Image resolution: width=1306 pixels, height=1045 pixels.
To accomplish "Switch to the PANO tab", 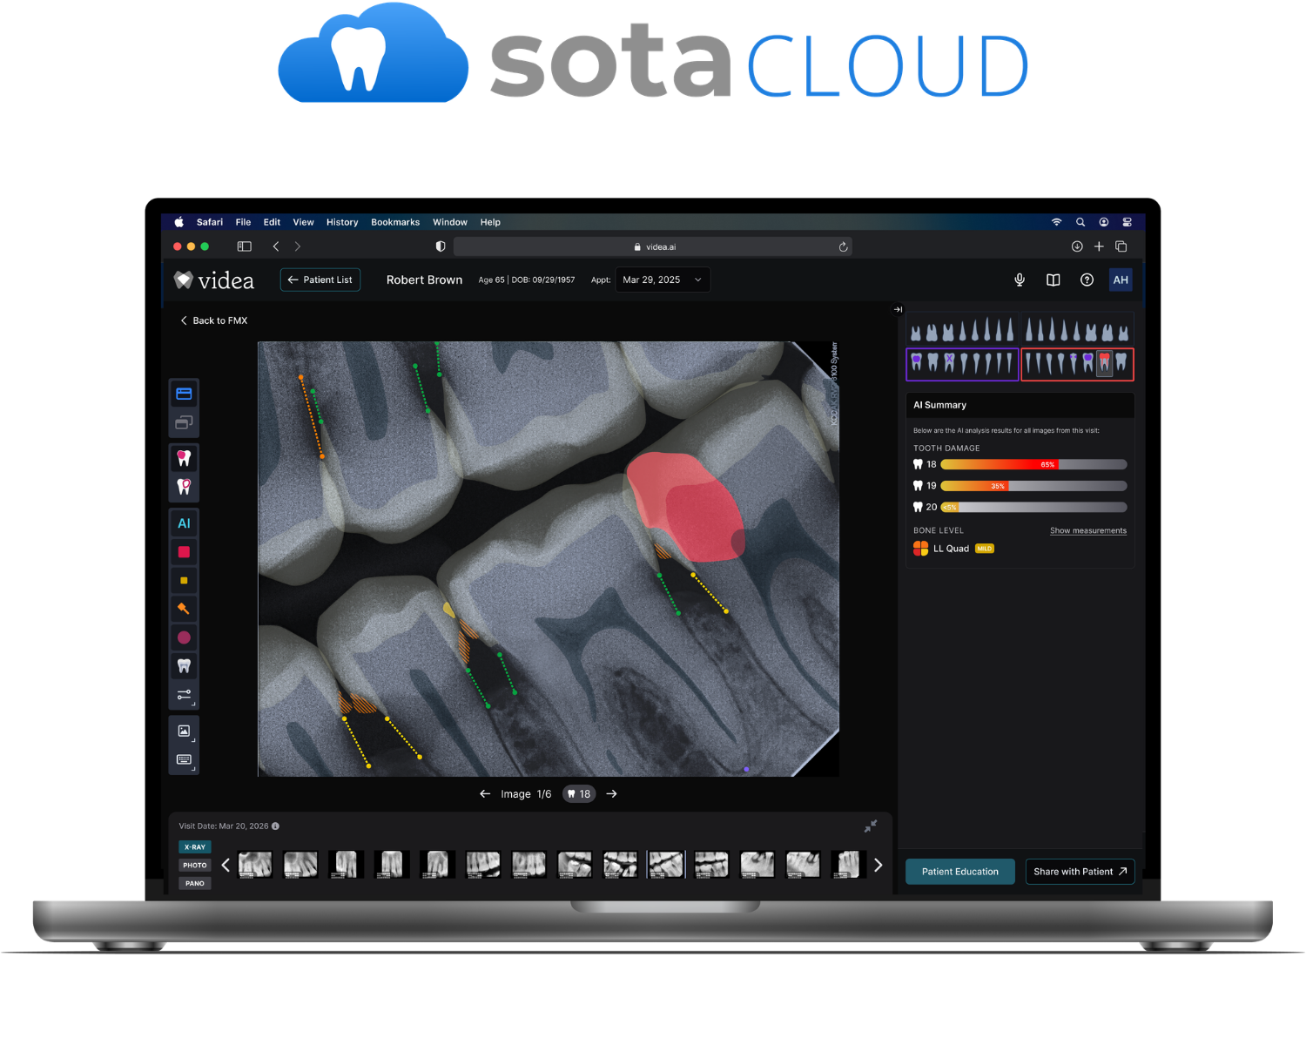I will pos(195,883).
